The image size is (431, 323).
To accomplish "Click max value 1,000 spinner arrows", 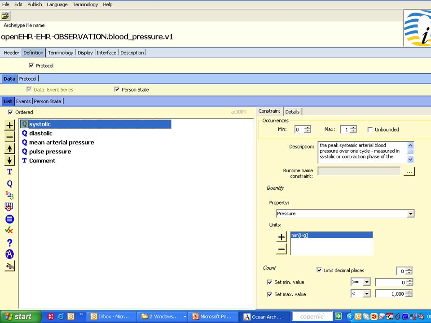I will tap(409, 294).
